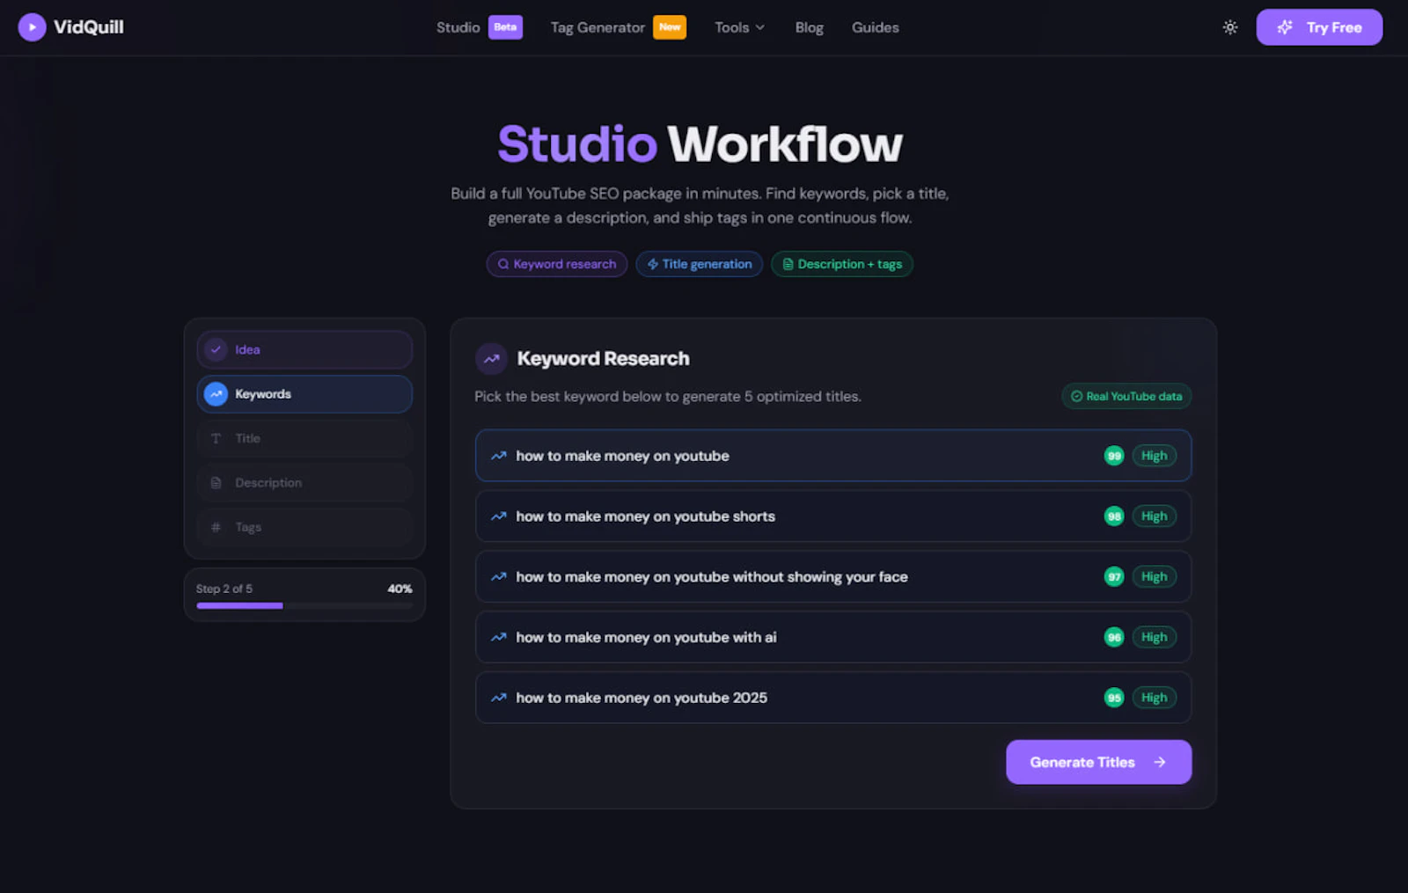Image resolution: width=1408 pixels, height=893 pixels.
Task: Go to the Blog page
Action: 809,27
